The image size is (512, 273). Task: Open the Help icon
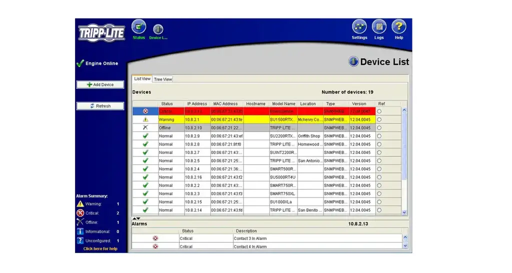click(x=398, y=27)
